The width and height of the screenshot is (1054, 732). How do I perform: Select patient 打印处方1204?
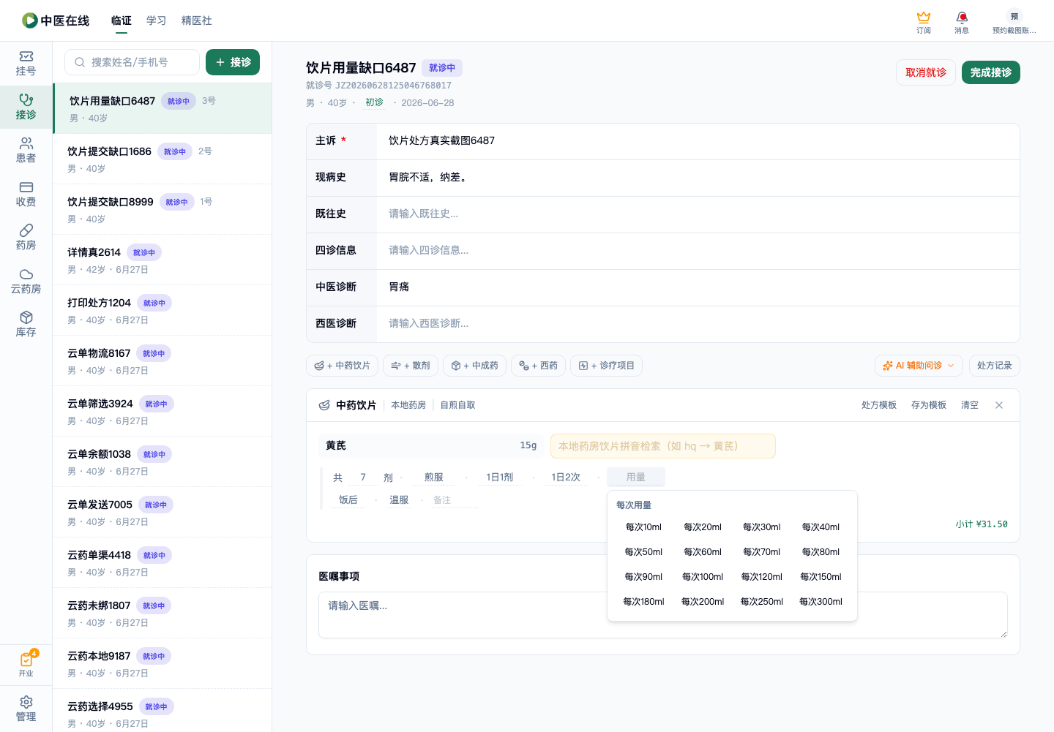162,310
